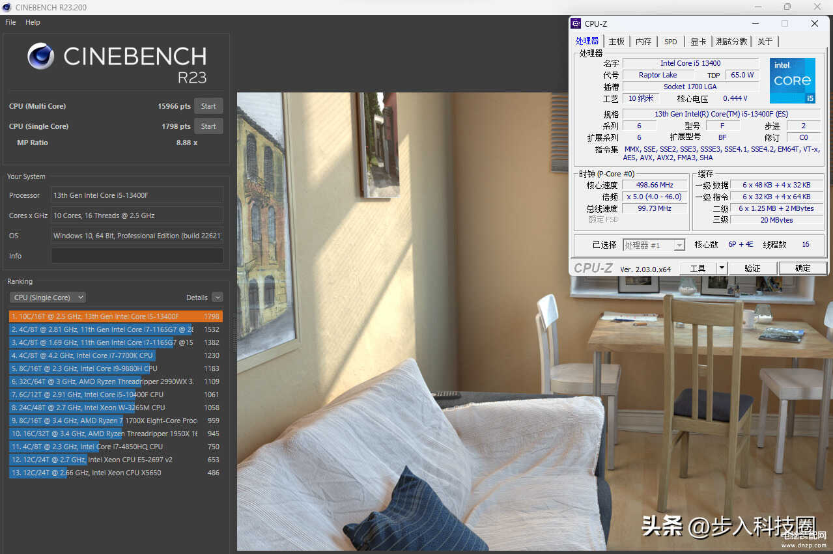The width and height of the screenshot is (833, 554).
Task: Select ranking row Xeon E5-2697 v2
Action: coord(116,460)
